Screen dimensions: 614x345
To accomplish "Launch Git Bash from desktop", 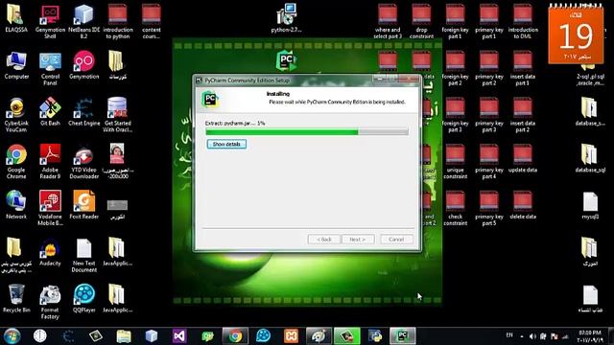I will (x=50, y=112).
